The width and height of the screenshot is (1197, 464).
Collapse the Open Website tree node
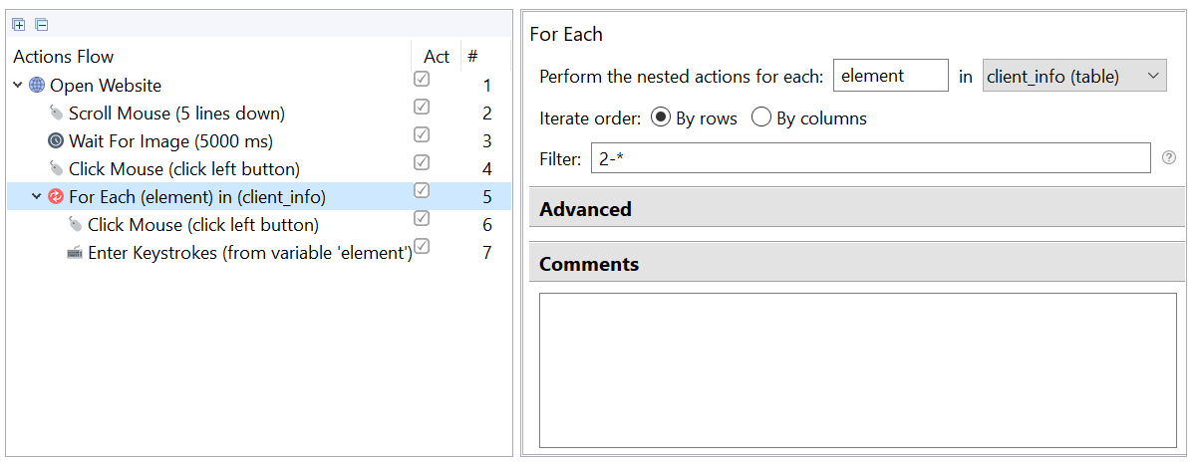(18, 85)
